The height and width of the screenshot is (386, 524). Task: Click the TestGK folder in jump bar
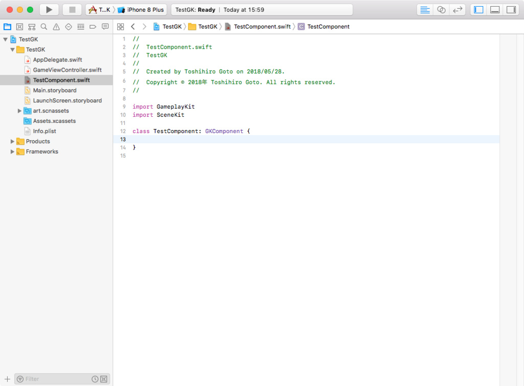tap(203, 27)
